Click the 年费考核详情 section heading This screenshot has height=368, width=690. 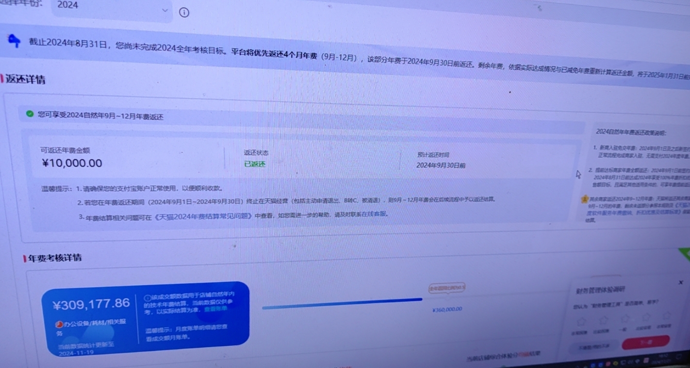click(54, 258)
